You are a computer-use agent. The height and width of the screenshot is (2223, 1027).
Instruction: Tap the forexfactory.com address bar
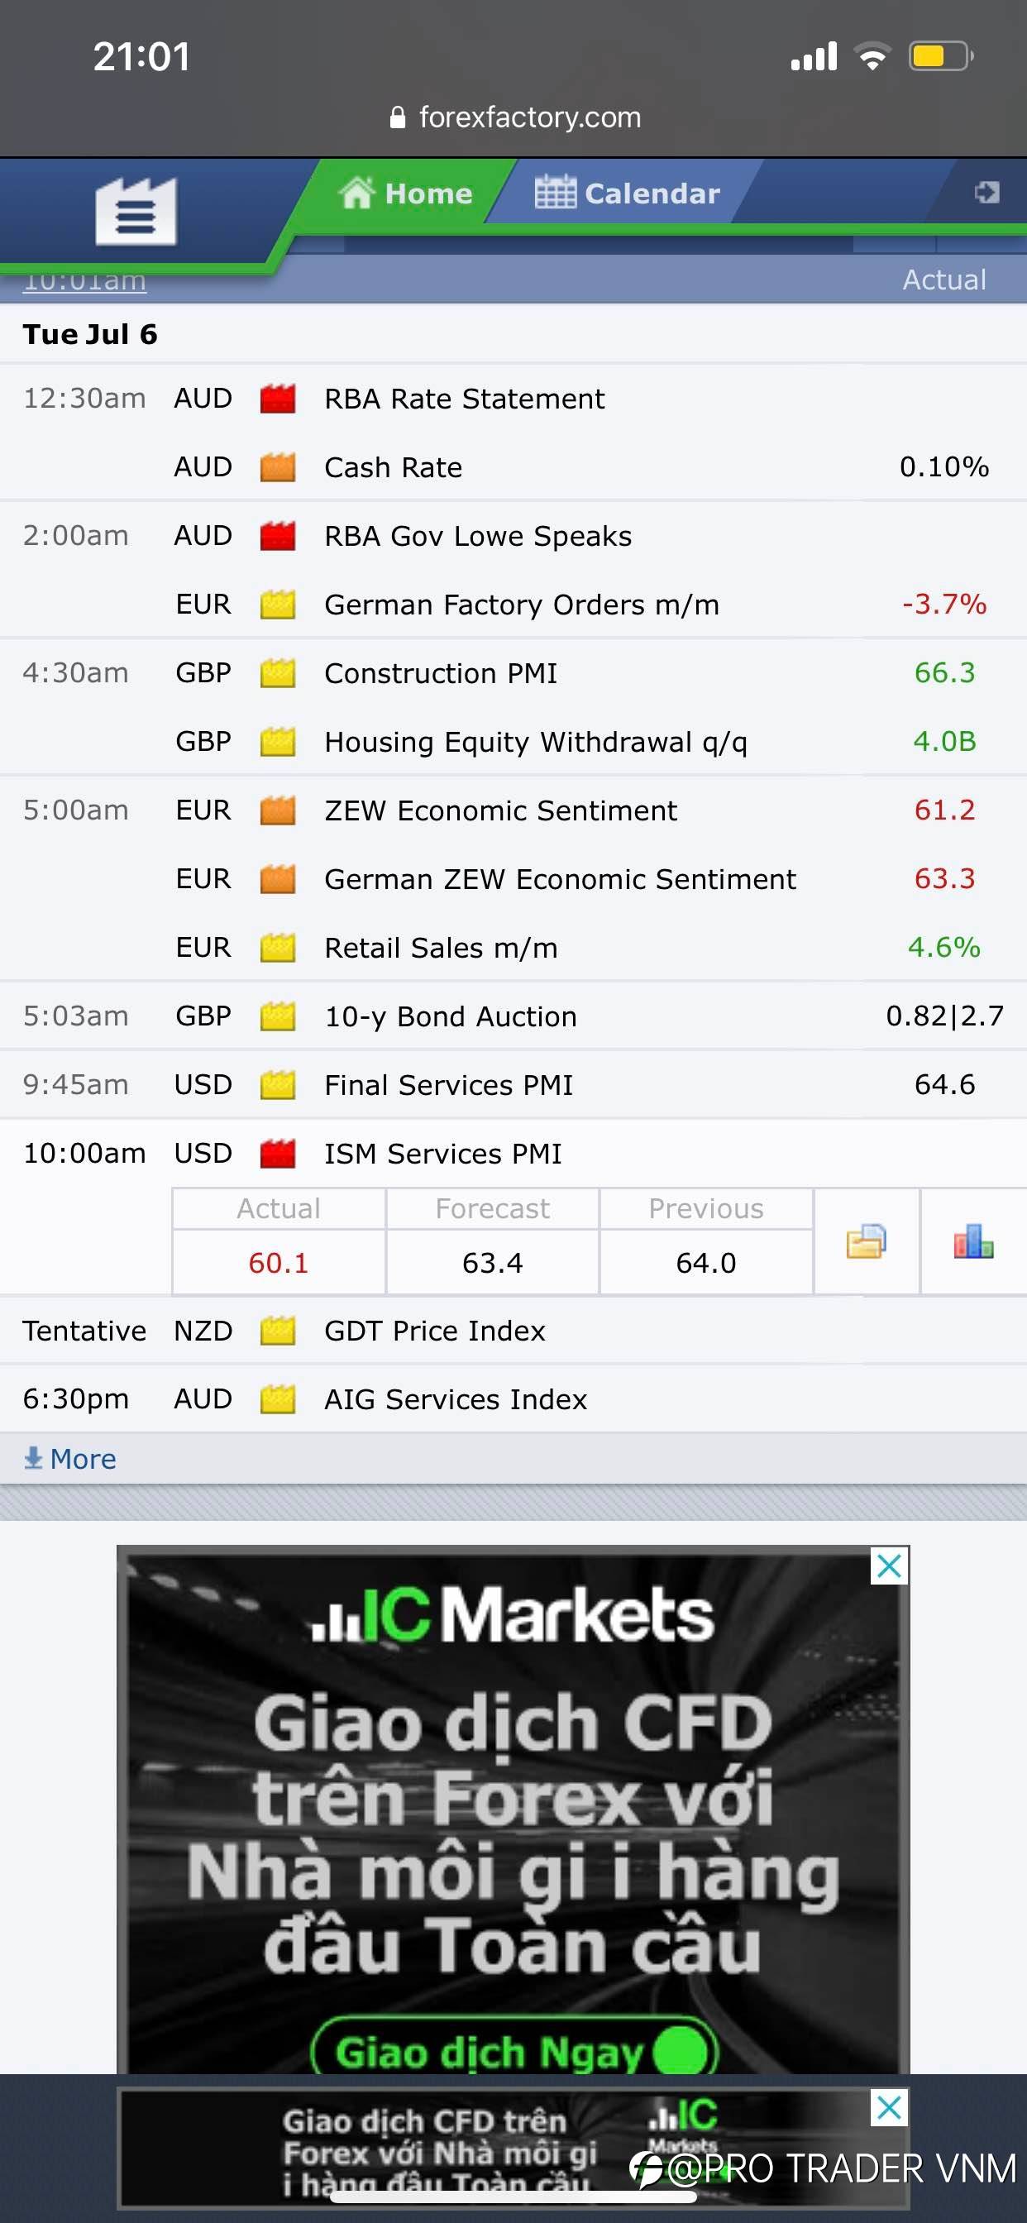pyautogui.click(x=515, y=117)
